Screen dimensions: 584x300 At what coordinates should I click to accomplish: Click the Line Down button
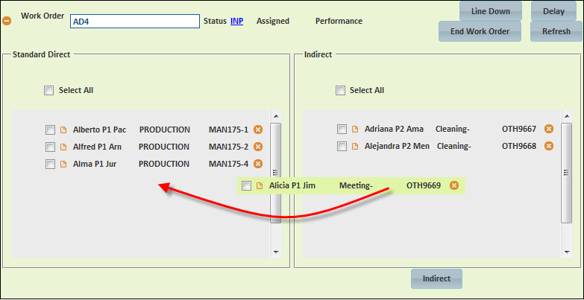tap(491, 11)
